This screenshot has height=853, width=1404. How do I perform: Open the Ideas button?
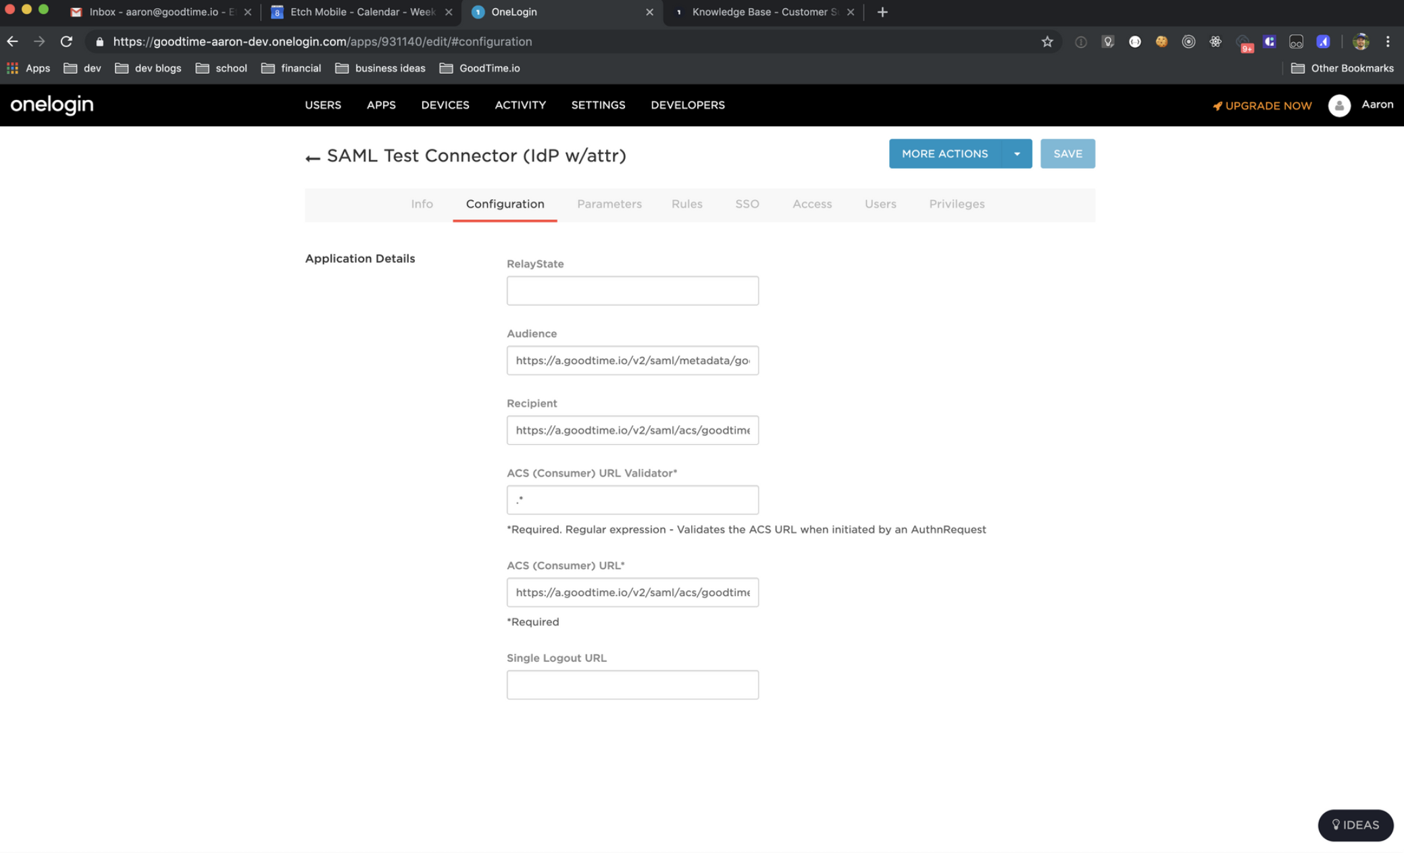coord(1355,825)
